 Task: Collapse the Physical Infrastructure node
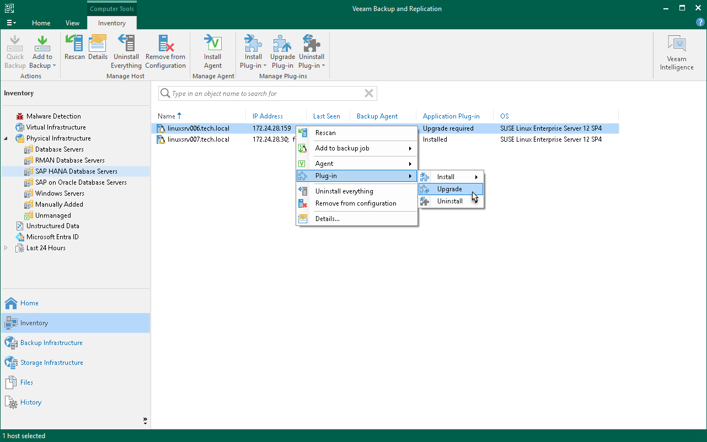[6, 138]
